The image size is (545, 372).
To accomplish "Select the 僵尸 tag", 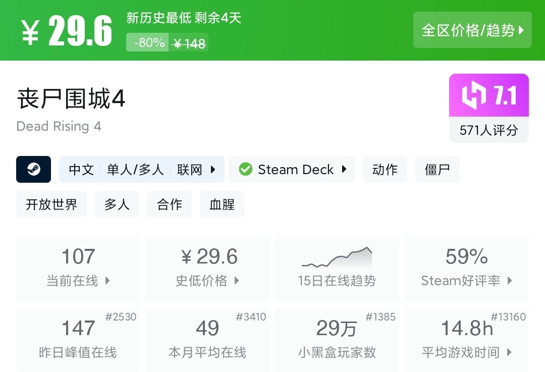I will (437, 169).
